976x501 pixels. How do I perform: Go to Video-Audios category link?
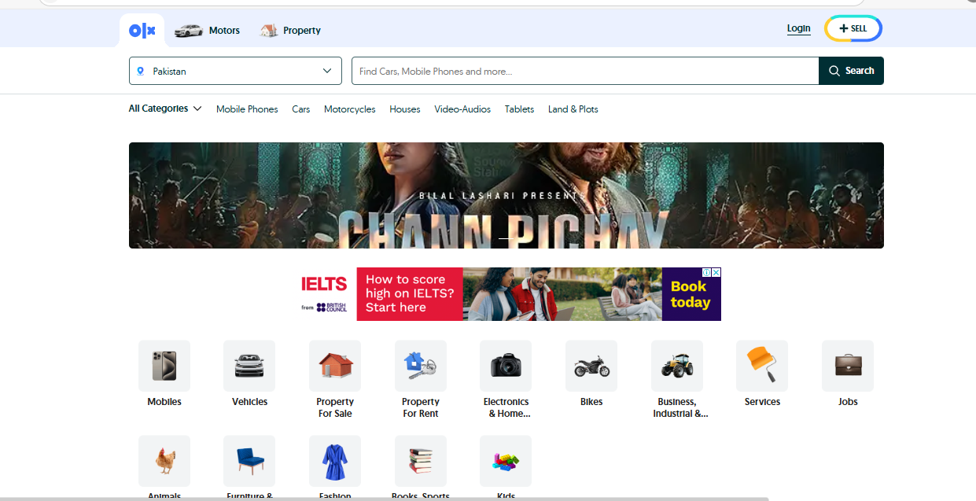pos(462,109)
